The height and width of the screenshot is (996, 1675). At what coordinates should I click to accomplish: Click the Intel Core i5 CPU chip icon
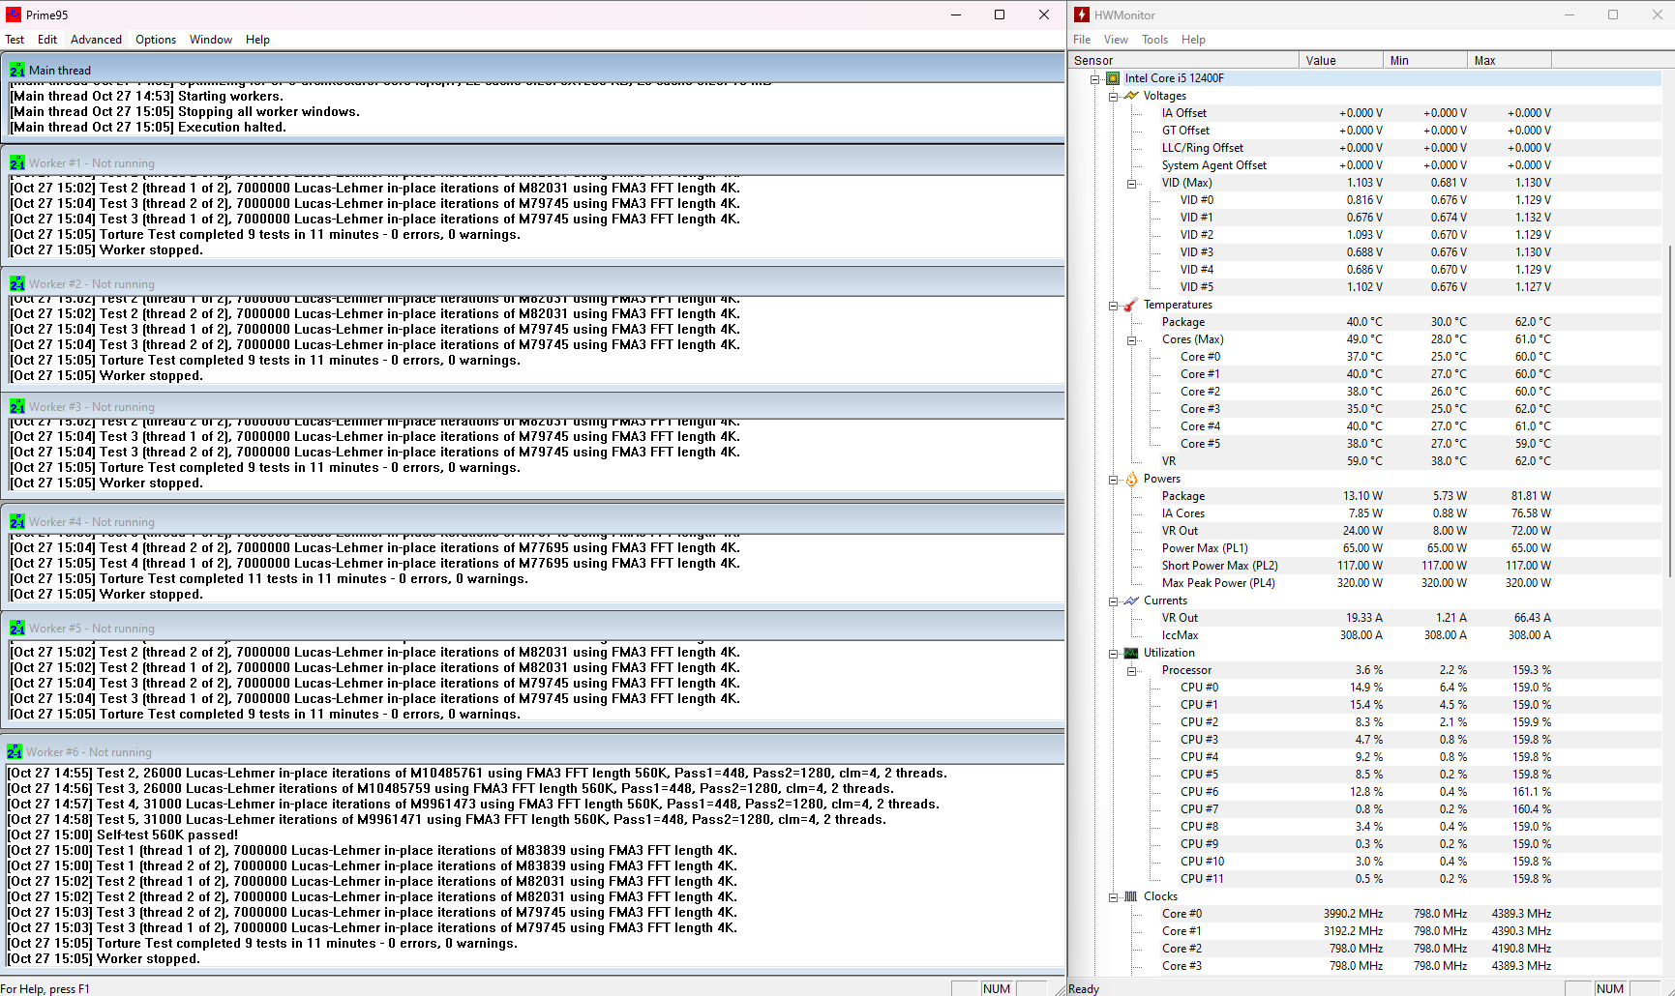(x=1113, y=78)
